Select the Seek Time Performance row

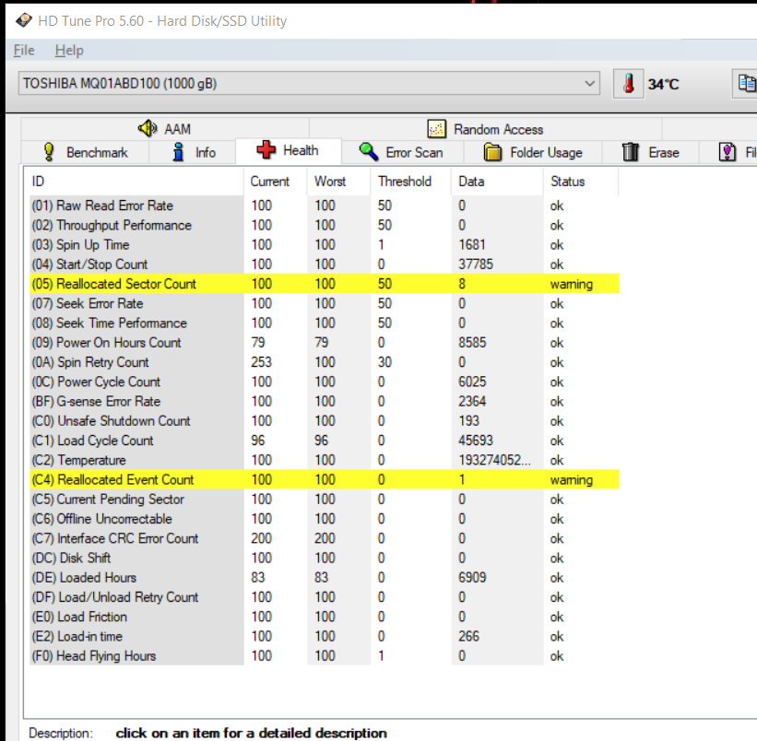click(x=324, y=323)
